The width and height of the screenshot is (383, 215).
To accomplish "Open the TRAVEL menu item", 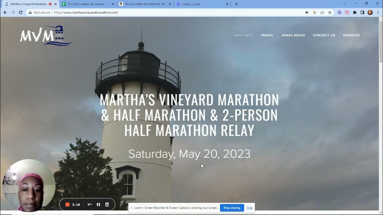I will tap(267, 35).
